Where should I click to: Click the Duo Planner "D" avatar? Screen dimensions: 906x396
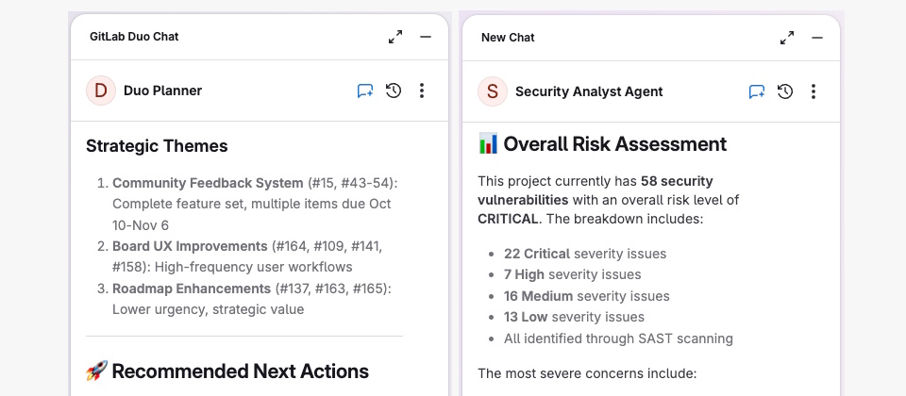tap(100, 91)
